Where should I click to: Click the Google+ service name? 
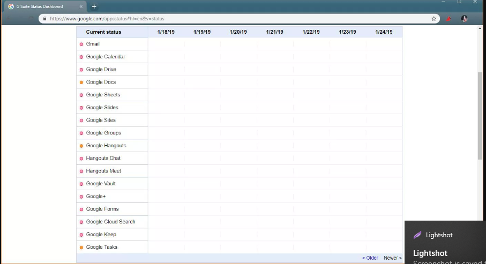[96, 197]
